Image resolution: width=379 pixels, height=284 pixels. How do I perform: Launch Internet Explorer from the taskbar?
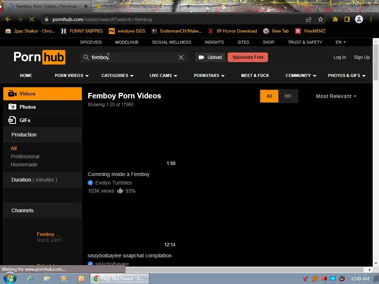30,278
